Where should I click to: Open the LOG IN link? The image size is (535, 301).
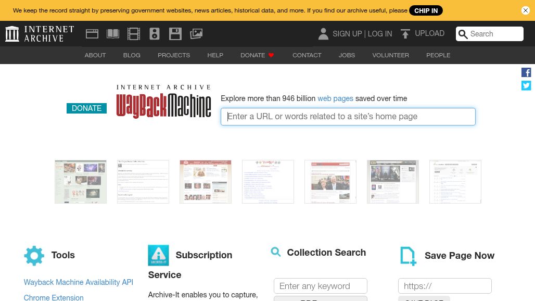(380, 34)
